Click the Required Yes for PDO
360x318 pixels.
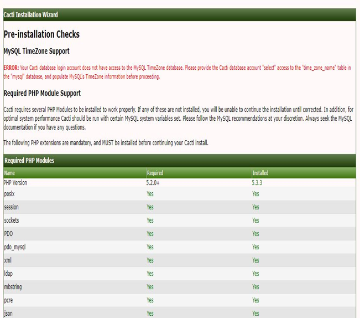click(150, 234)
